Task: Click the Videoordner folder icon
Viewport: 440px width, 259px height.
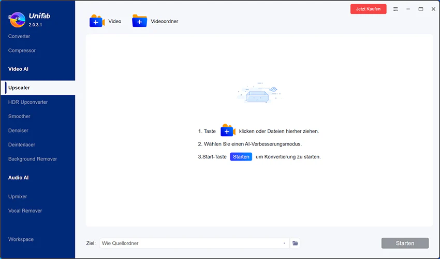Action: tap(139, 21)
